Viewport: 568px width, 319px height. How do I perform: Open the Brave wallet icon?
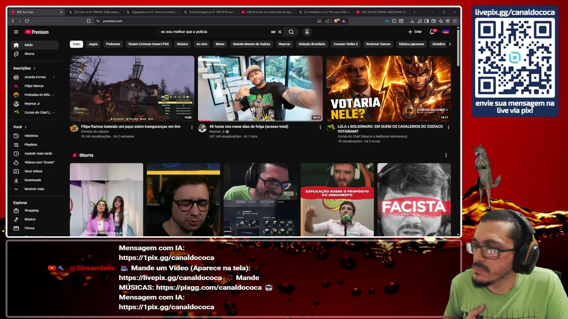click(x=434, y=21)
